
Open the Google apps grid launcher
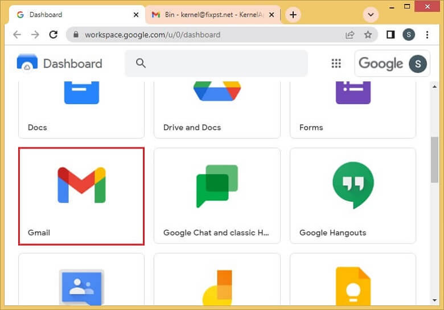336,63
